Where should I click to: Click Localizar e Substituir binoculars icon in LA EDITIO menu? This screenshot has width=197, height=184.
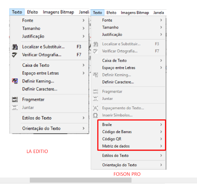click(x=15, y=47)
